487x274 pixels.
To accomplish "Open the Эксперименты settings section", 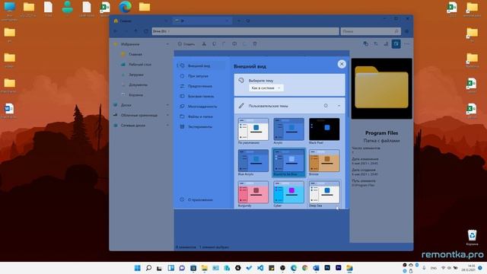I will (x=201, y=127).
